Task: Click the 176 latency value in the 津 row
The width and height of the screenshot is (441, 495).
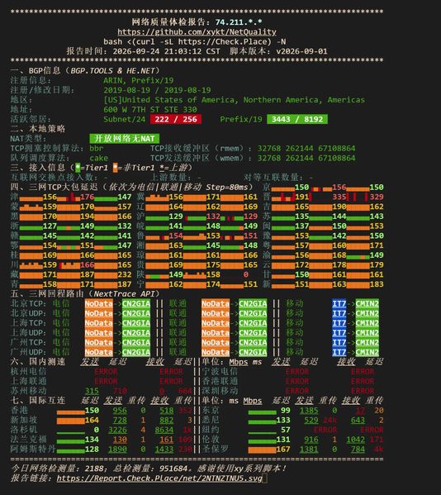Action: coord(87,197)
